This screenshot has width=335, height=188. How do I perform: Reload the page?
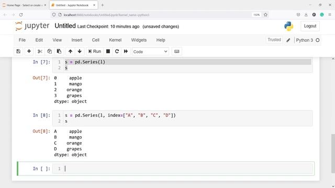tap(21, 15)
